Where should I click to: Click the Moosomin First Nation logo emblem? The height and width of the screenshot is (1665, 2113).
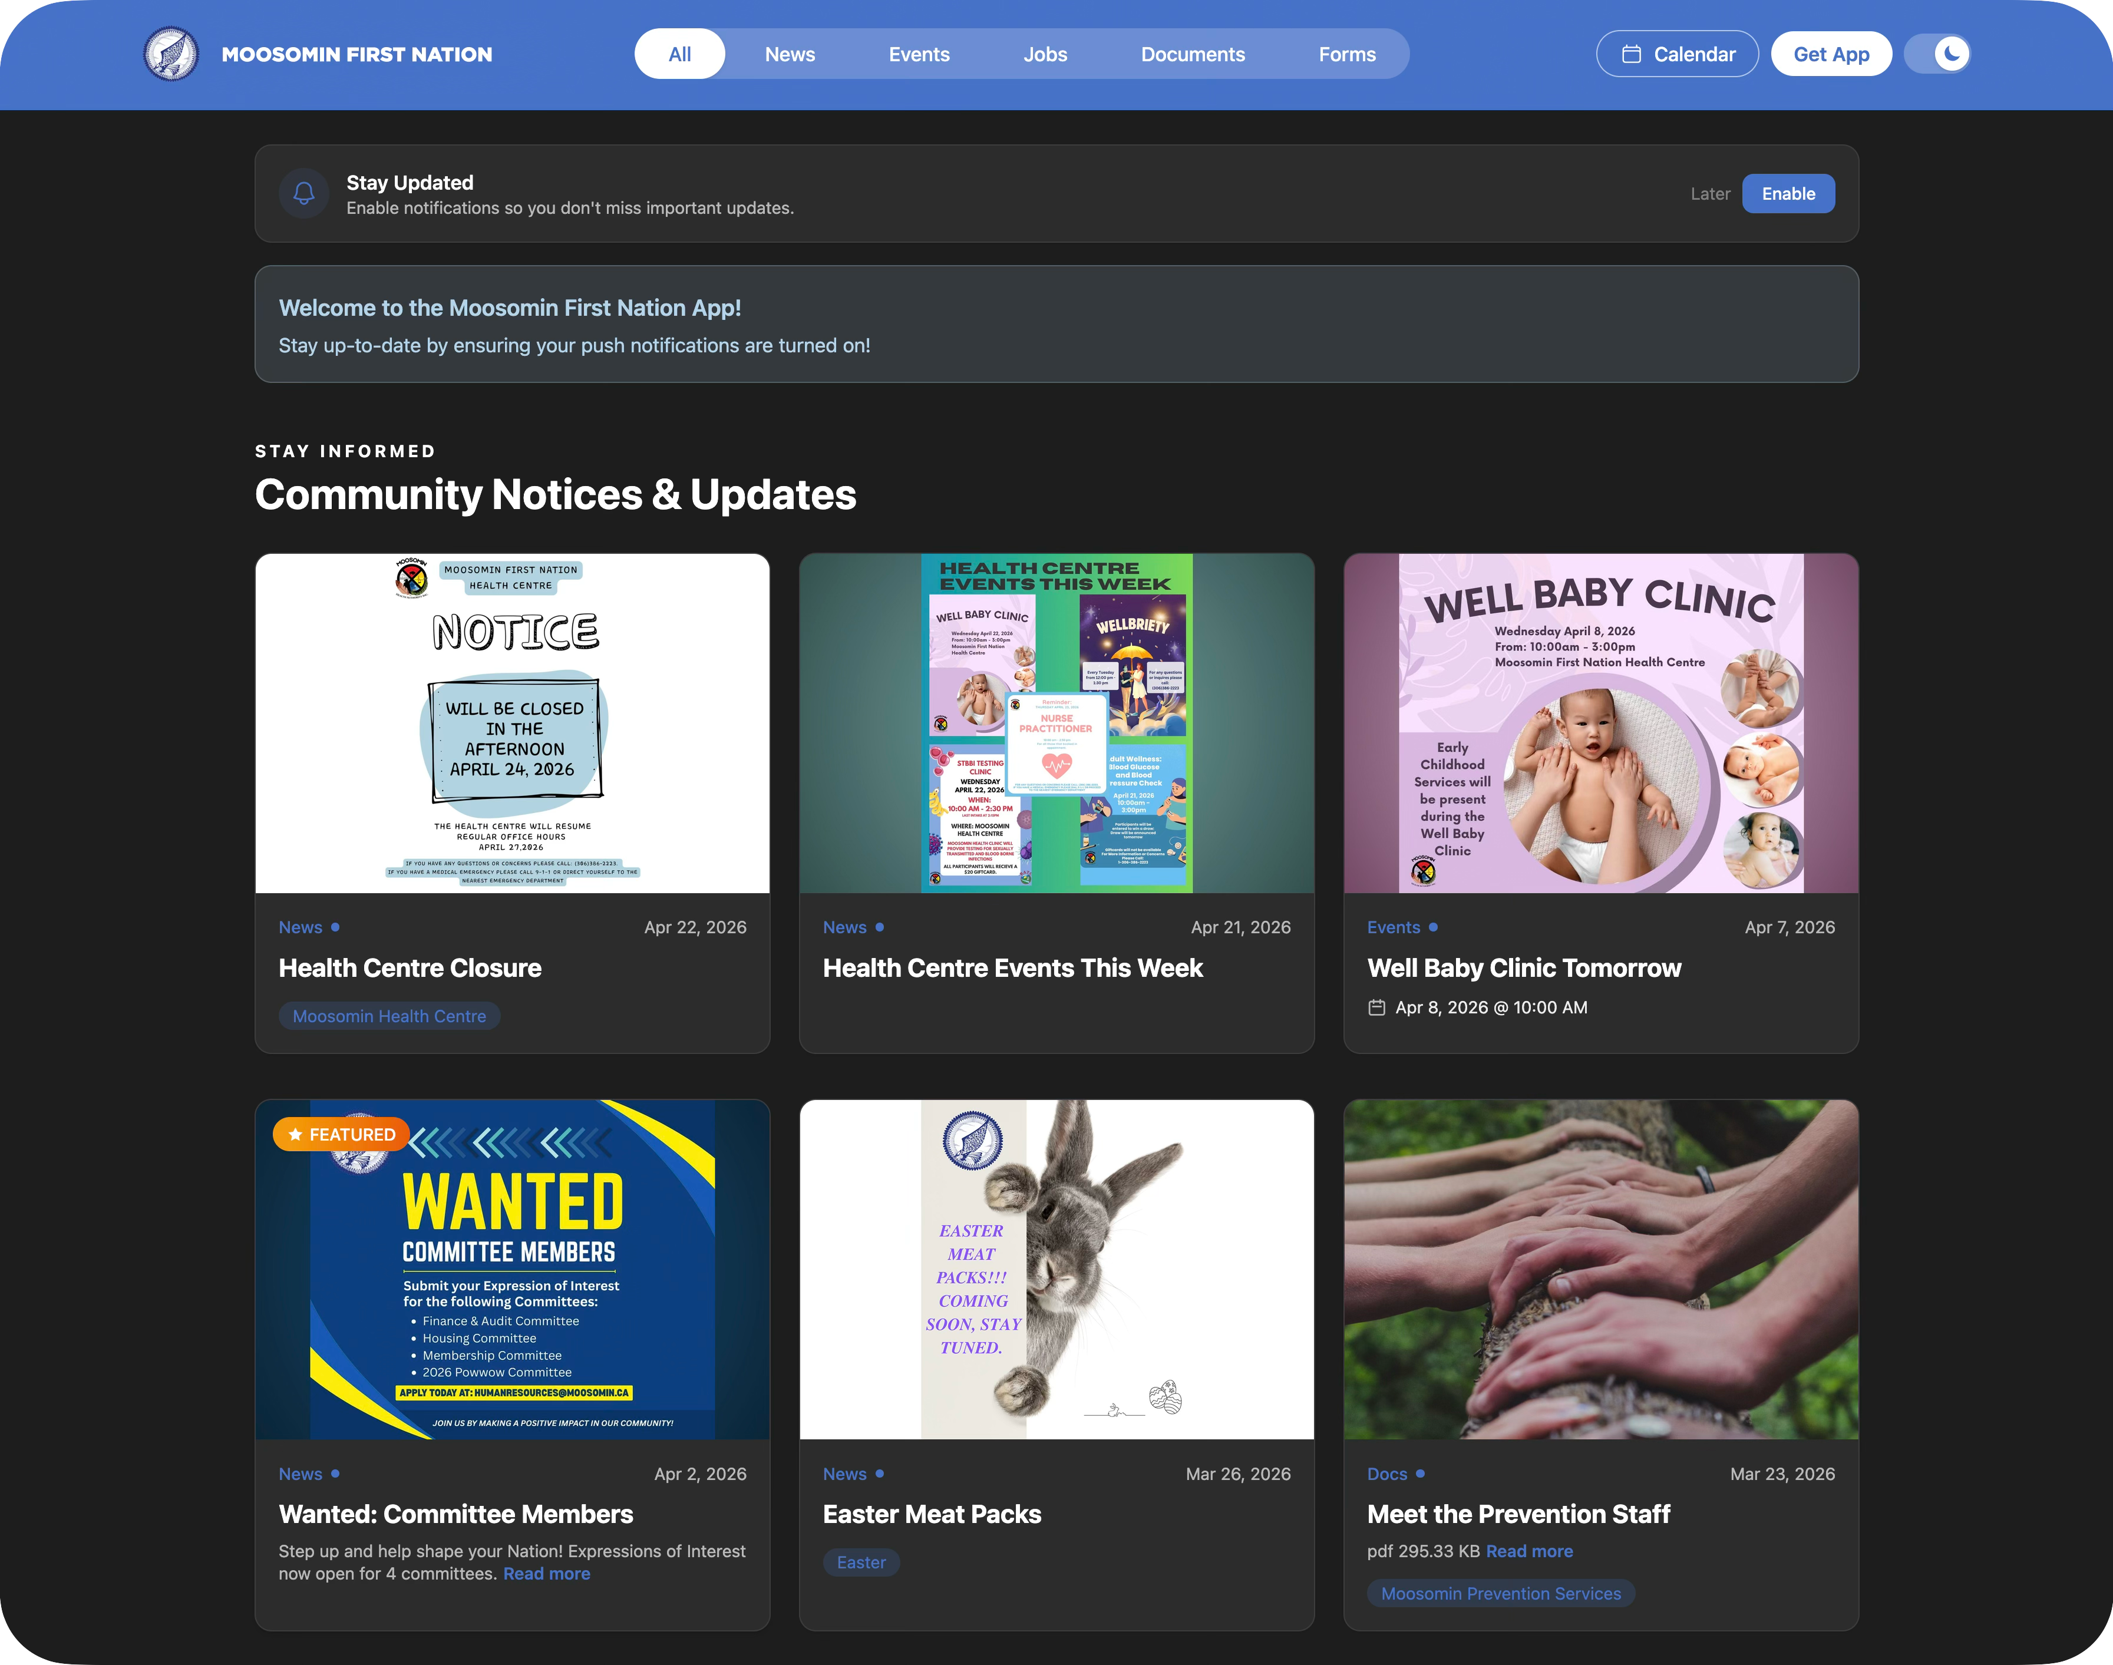(171, 54)
